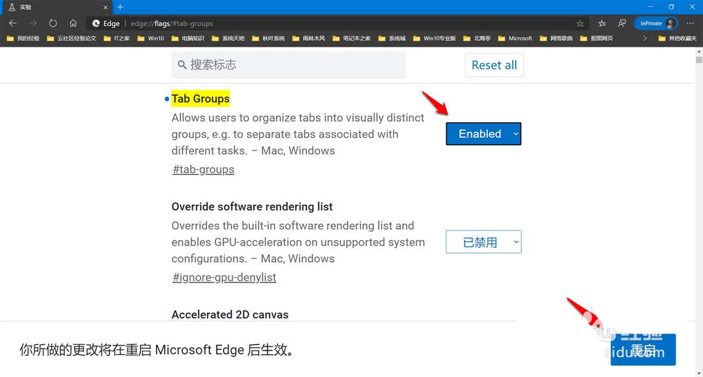Click the send feedback icon
Viewport: 703px width, 377px height.
coord(621,23)
